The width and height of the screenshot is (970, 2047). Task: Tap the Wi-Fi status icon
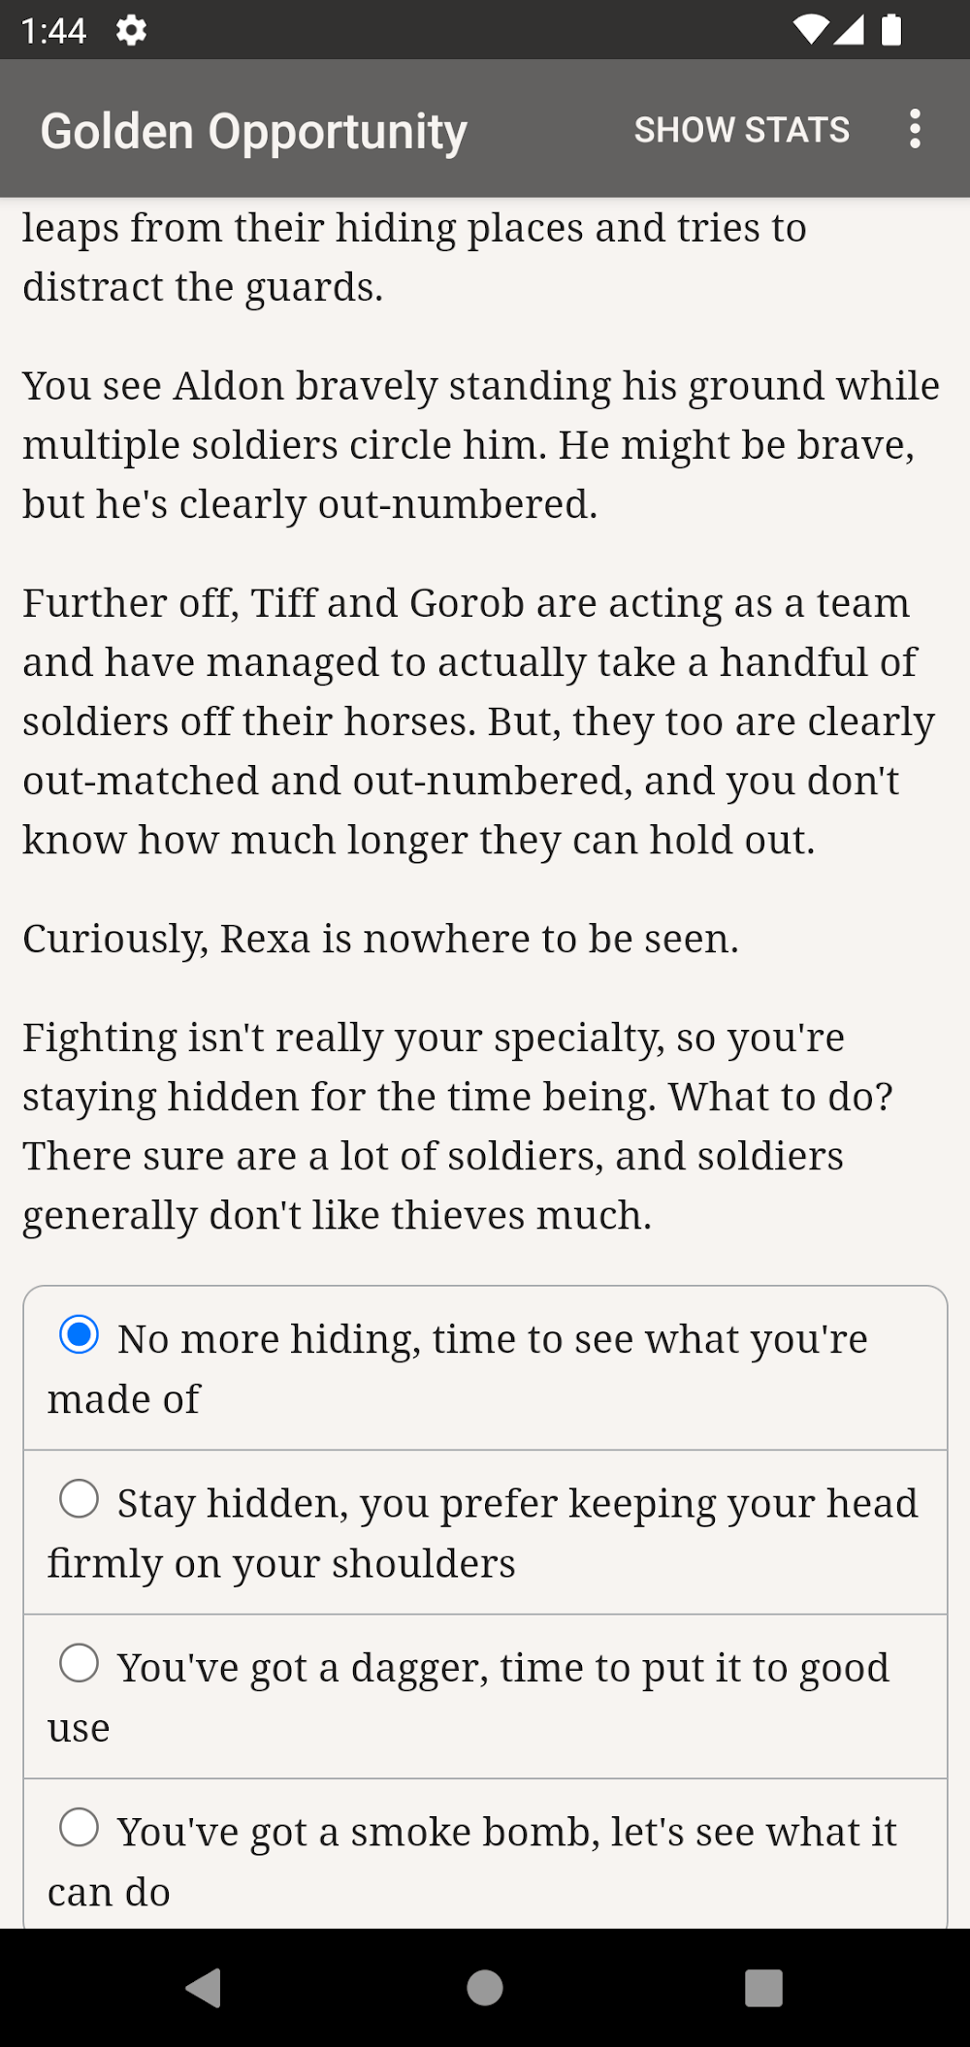[x=809, y=31]
